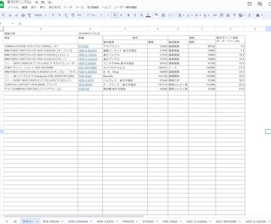The height and width of the screenshot is (224, 271).
Task: Insert a comment from toolbar
Action: point(222,15)
